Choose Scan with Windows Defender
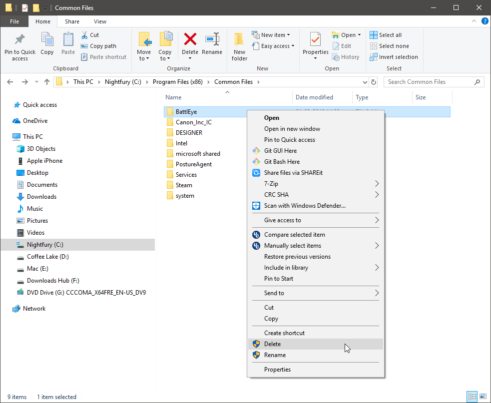This screenshot has height=403, width=491. click(x=316, y=206)
